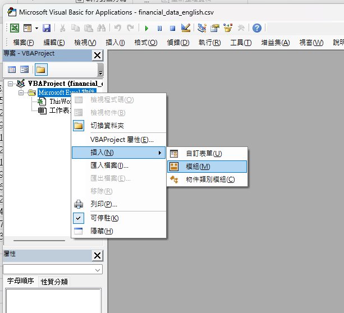Viewport: 344px width, 313px height.
Task: Open the 格式(O) menu
Action: pyautogui.click(x=146, y=42)
